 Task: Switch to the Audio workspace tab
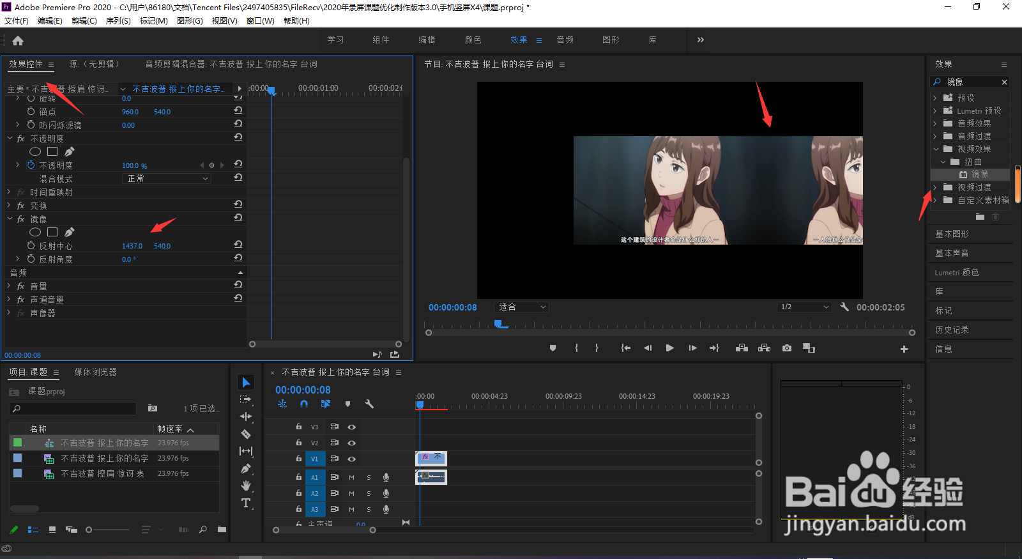point(565,40)
